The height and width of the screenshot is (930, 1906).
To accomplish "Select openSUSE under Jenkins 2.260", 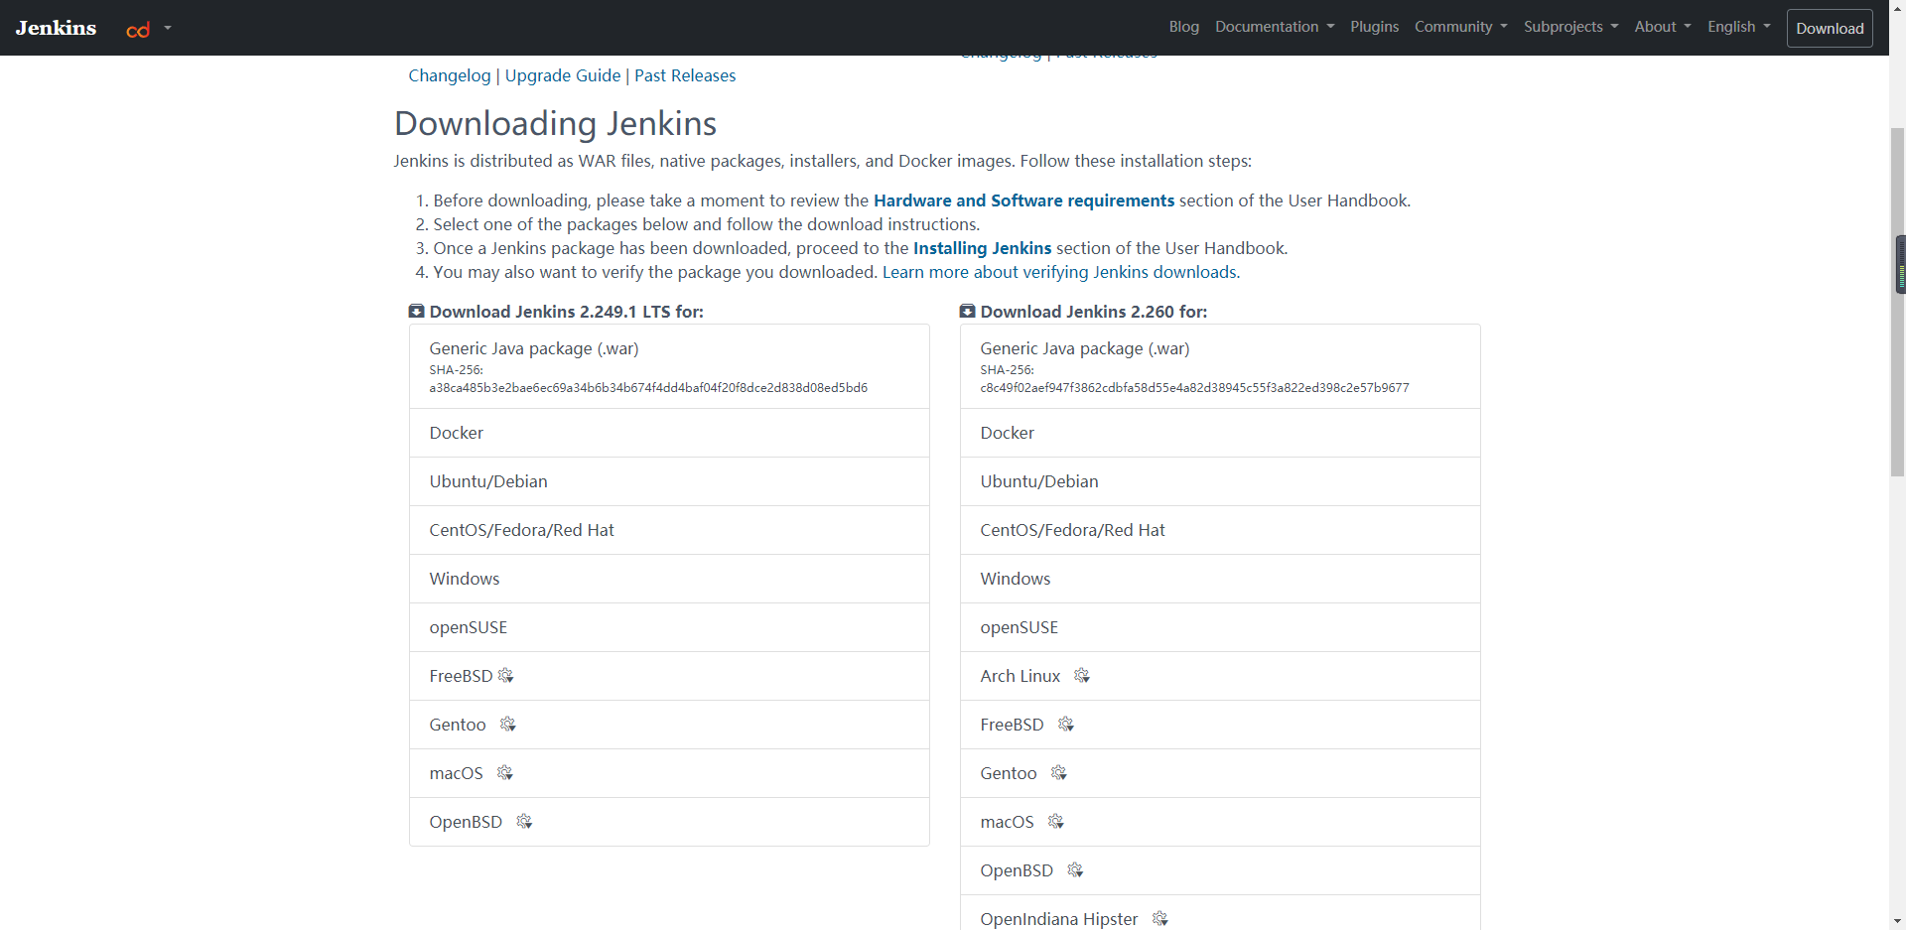I will pos(1220,627).
